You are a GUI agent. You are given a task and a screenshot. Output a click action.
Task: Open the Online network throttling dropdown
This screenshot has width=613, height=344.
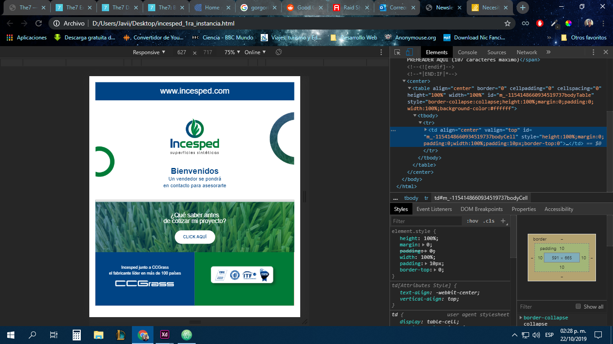(x=255, y=52)
